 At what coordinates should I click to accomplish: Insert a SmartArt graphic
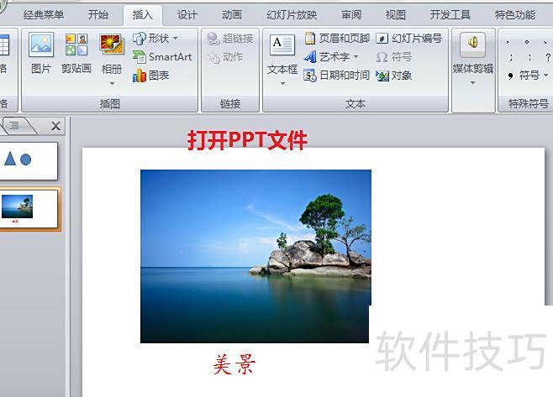point(162,57)
